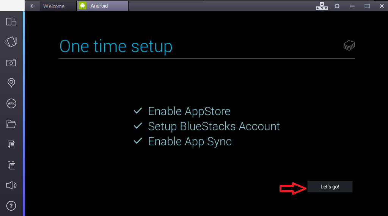388x216 pixels.
Task: Minimize the BlueStacks window
Action: tap(352, 6)
